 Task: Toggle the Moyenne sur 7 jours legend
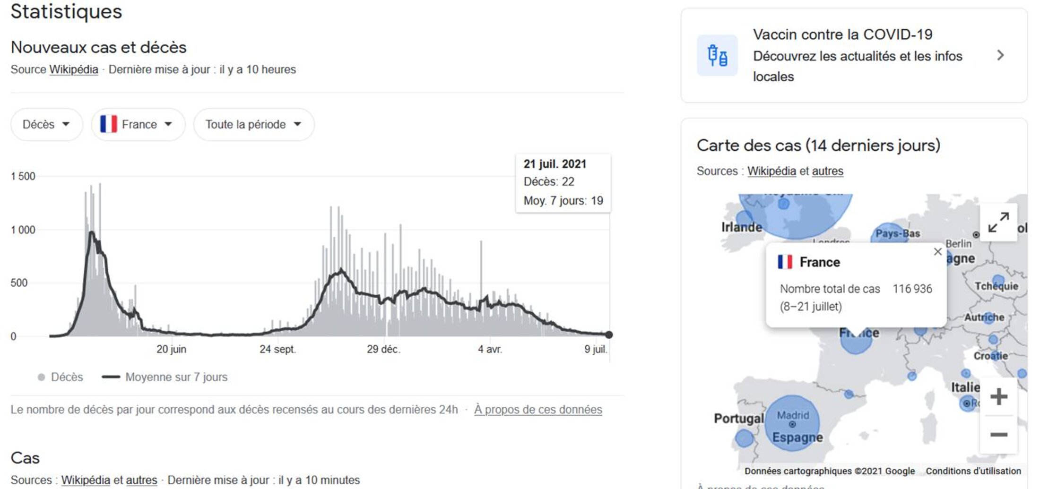pos(165,377)
